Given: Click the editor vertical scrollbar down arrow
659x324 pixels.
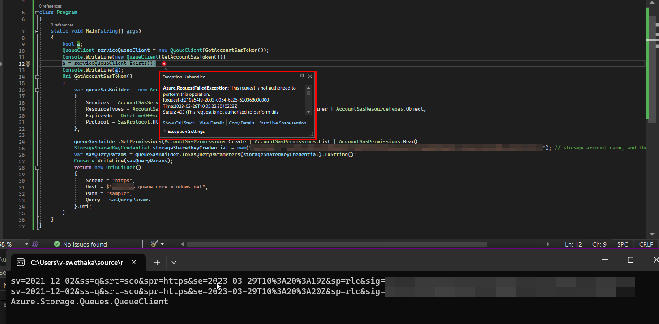Looking at the screenshot, I should tap(653, 234).
